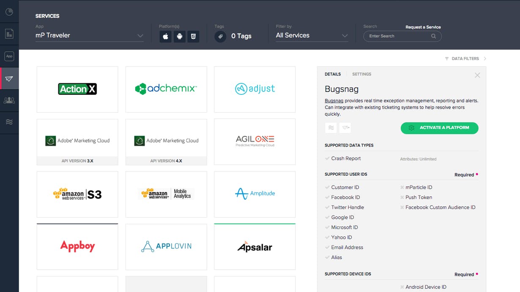Filter by Android platform
The height and width of the screenshot is (292, 520).
coord(180,36)
